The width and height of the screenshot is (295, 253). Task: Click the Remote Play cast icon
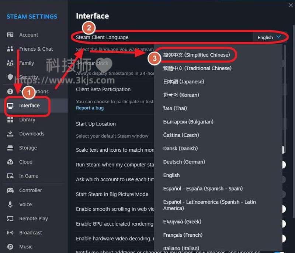pos(10,219)
